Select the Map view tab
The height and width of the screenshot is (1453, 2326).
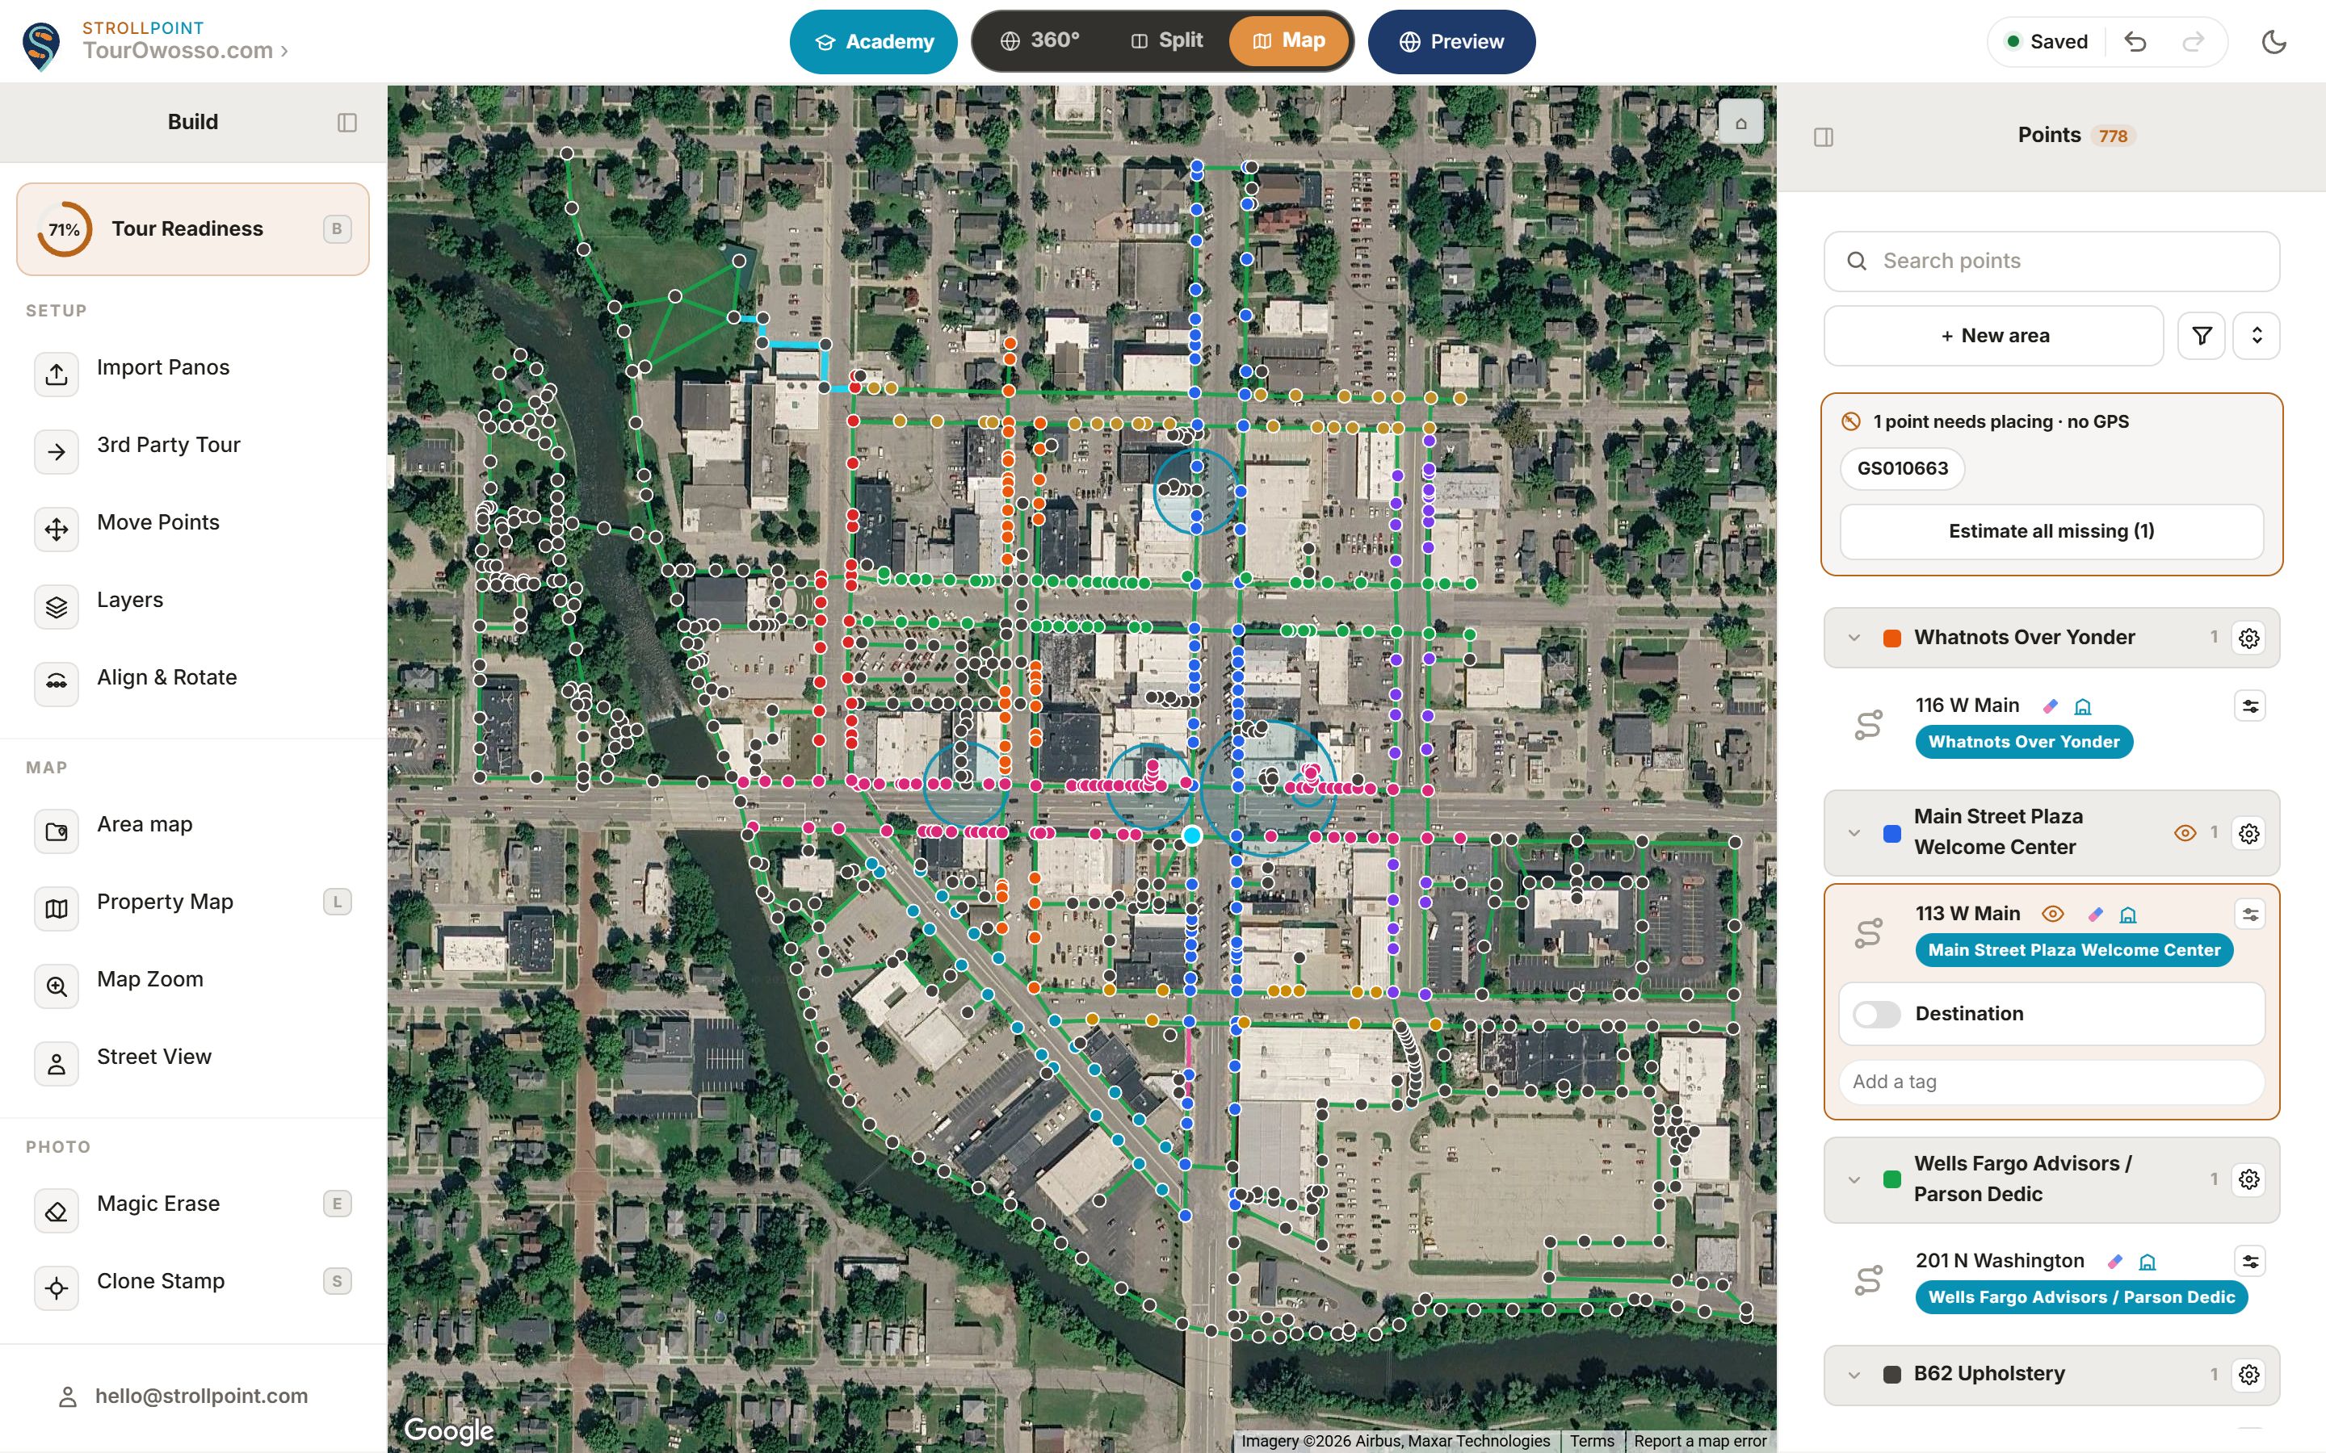[x=1290, y=41]
